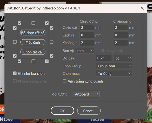
Task: Check the left middle crop mark checkbox
Action: (x=15, y=42)
